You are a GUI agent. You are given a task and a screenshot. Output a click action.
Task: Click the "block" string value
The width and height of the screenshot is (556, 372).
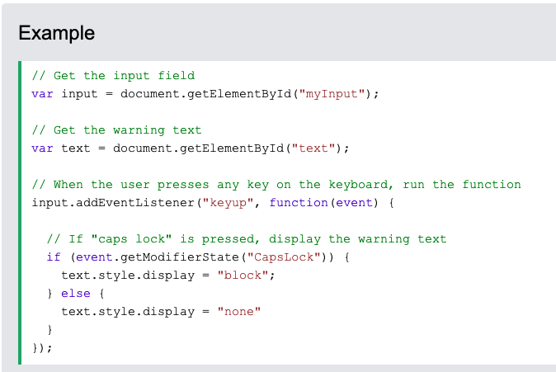pos(246,275)
